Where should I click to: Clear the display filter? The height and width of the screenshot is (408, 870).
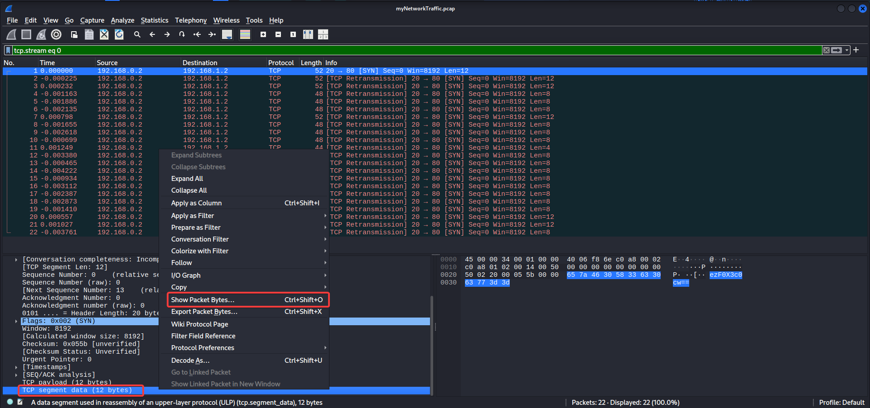[826, 50]
